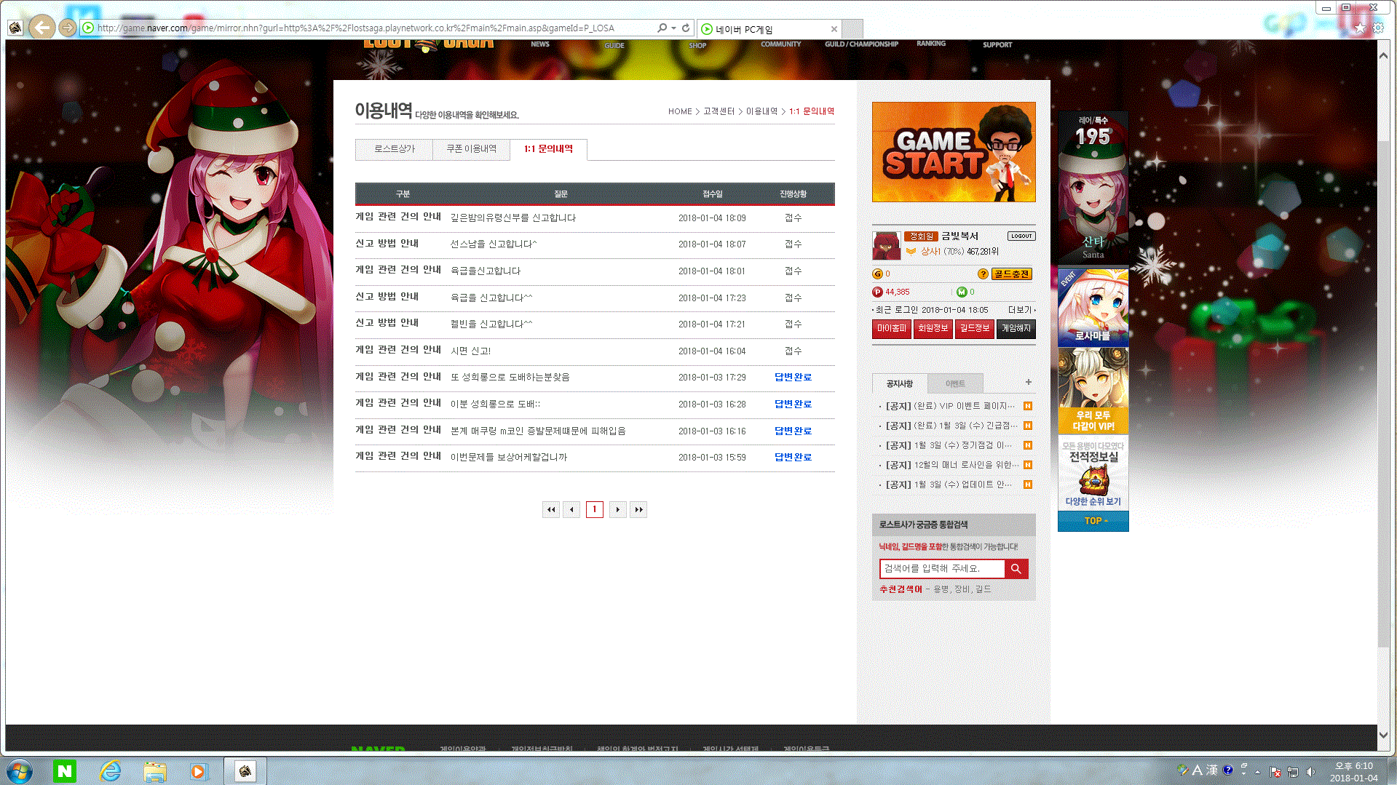
Task: Open the 회원정보 button
Action: [x=933, y=329]
